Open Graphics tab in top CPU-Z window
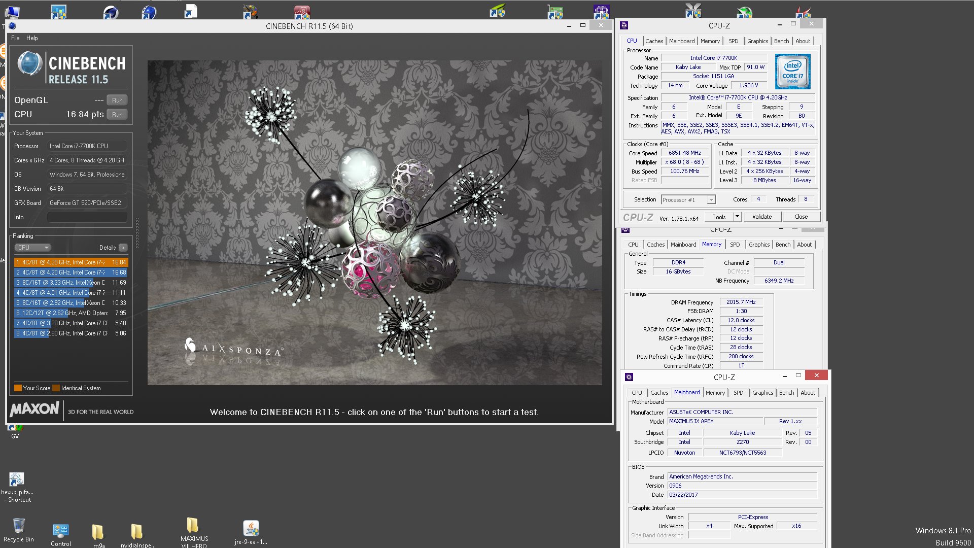Viewport: 974px width, 548px height. pyautogui.click(x=757, y=41)
